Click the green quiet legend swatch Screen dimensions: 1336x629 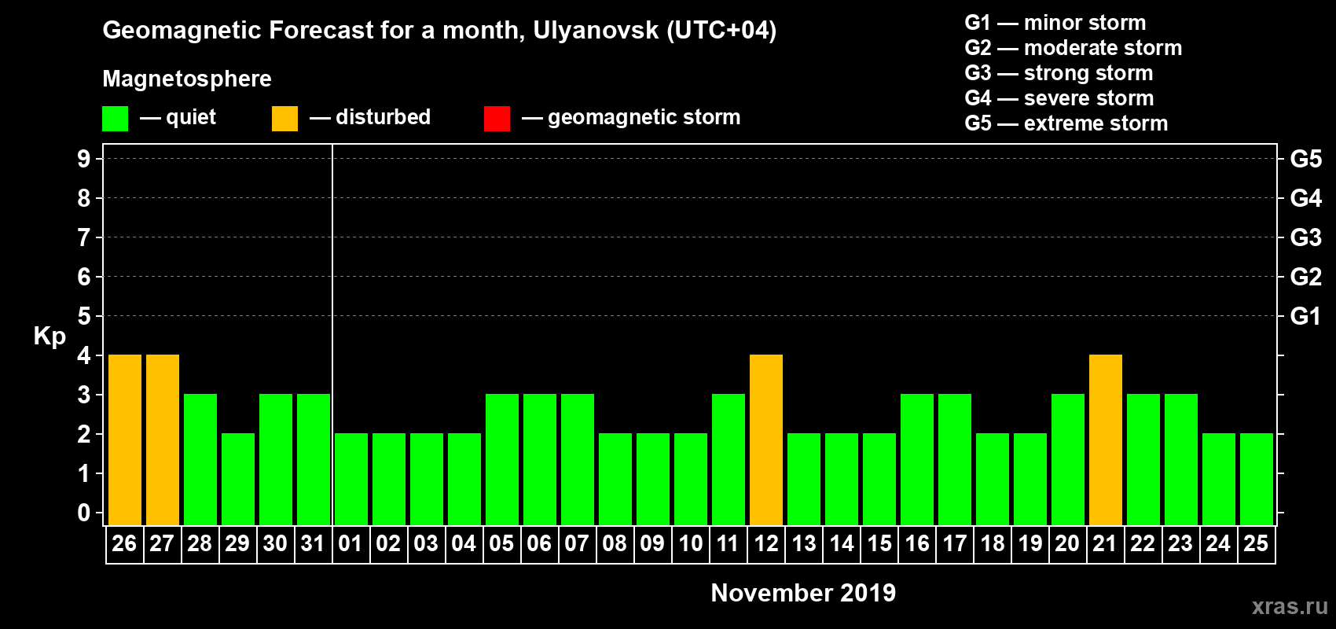coord(115,119)
